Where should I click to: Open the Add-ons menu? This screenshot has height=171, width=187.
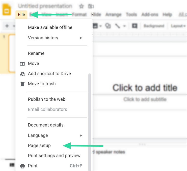pyautogui.click(x=150, y=14)
